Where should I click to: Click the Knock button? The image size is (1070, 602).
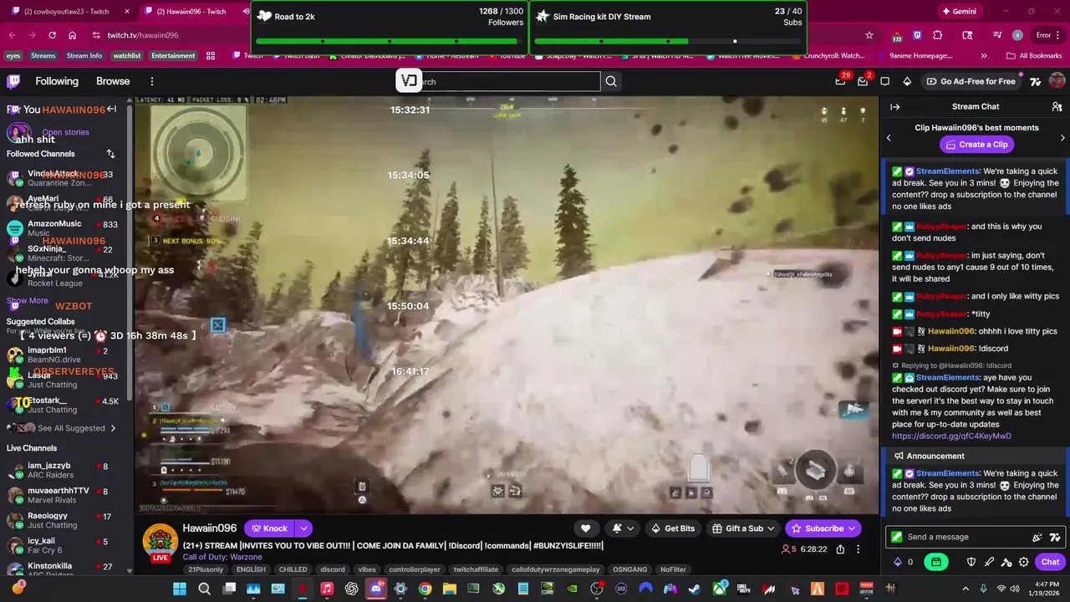pos(268,528)
